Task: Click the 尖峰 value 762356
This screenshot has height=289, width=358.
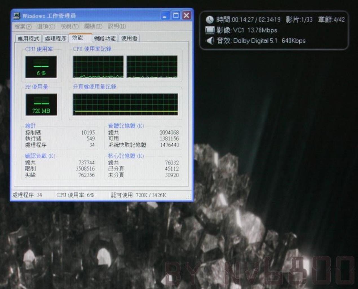Action: 87,175
